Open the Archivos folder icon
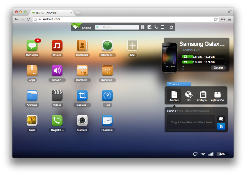This screenshot has width=246, height=175. 32,95
